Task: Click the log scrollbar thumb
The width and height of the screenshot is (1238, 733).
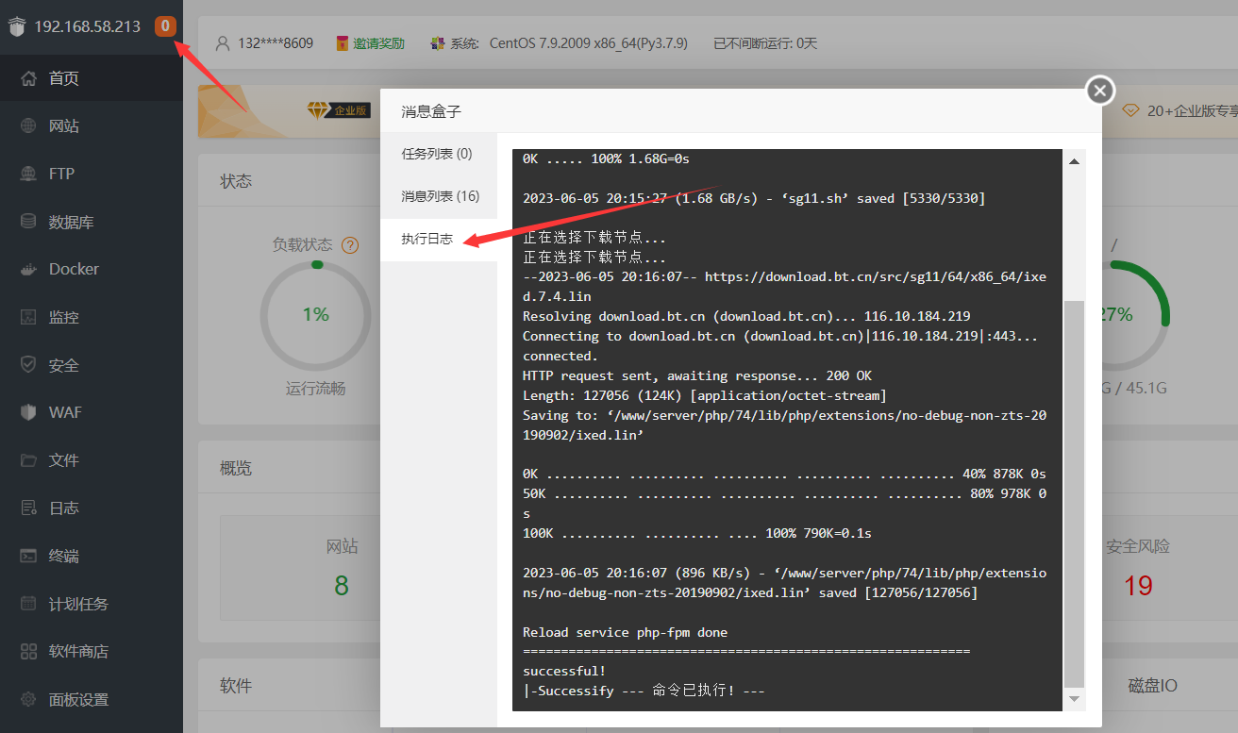Action: click(x=1074, y=494)
